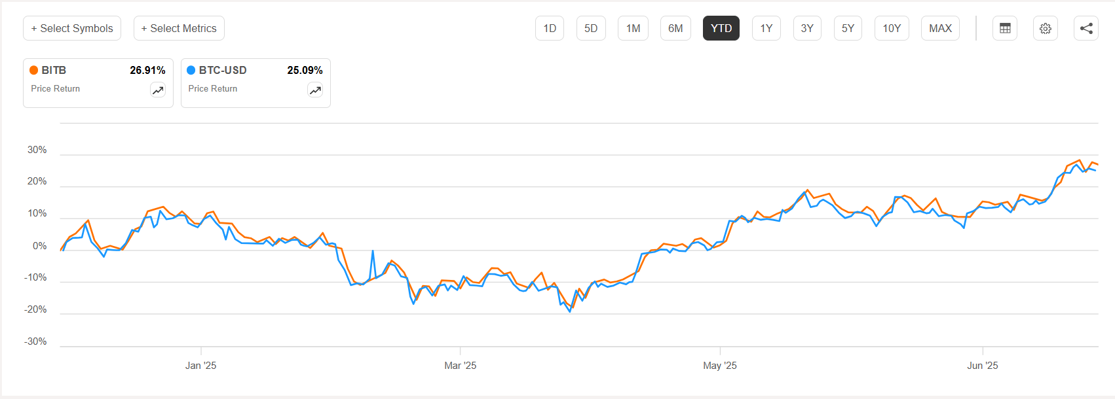Viewport: 1115px width, 399px height.
Task: Select the orange BITB legend dot
Action: click(x=33, y=70)
